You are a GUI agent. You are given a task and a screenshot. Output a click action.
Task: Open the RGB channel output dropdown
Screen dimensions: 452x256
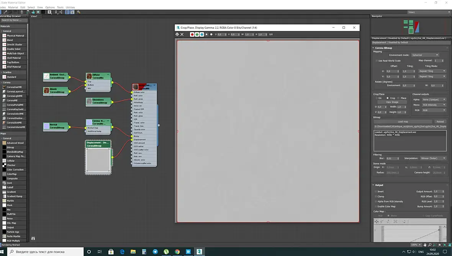pos(434,110)
